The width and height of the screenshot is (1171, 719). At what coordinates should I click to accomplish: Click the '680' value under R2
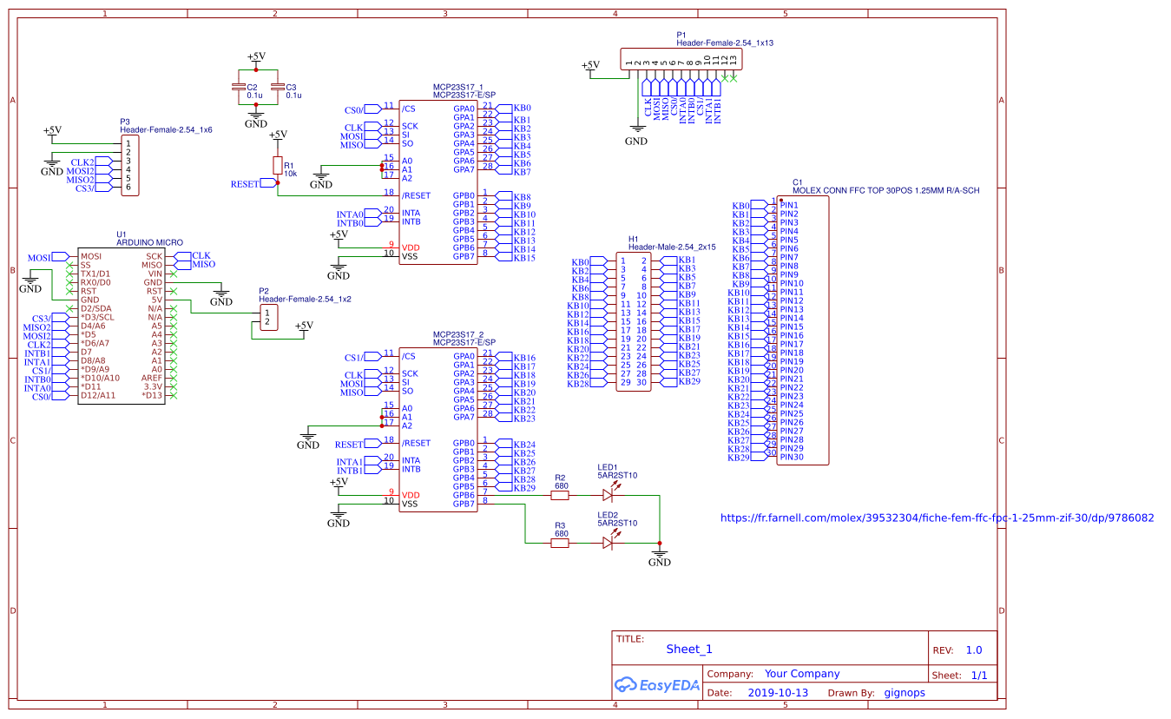pyautogui.click(x=561, y=486)
